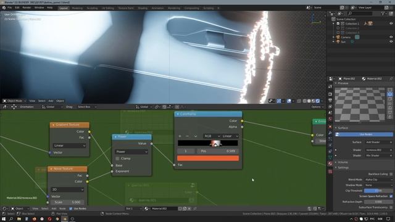The width and height of the screenshot is (395, 222).
Task: Toggle Sun visibility eye in outliner
Action: [x=391, y=41]
